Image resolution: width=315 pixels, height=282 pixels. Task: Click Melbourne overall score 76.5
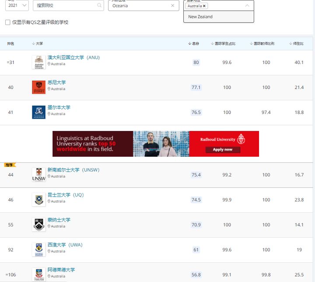(196, 112)
